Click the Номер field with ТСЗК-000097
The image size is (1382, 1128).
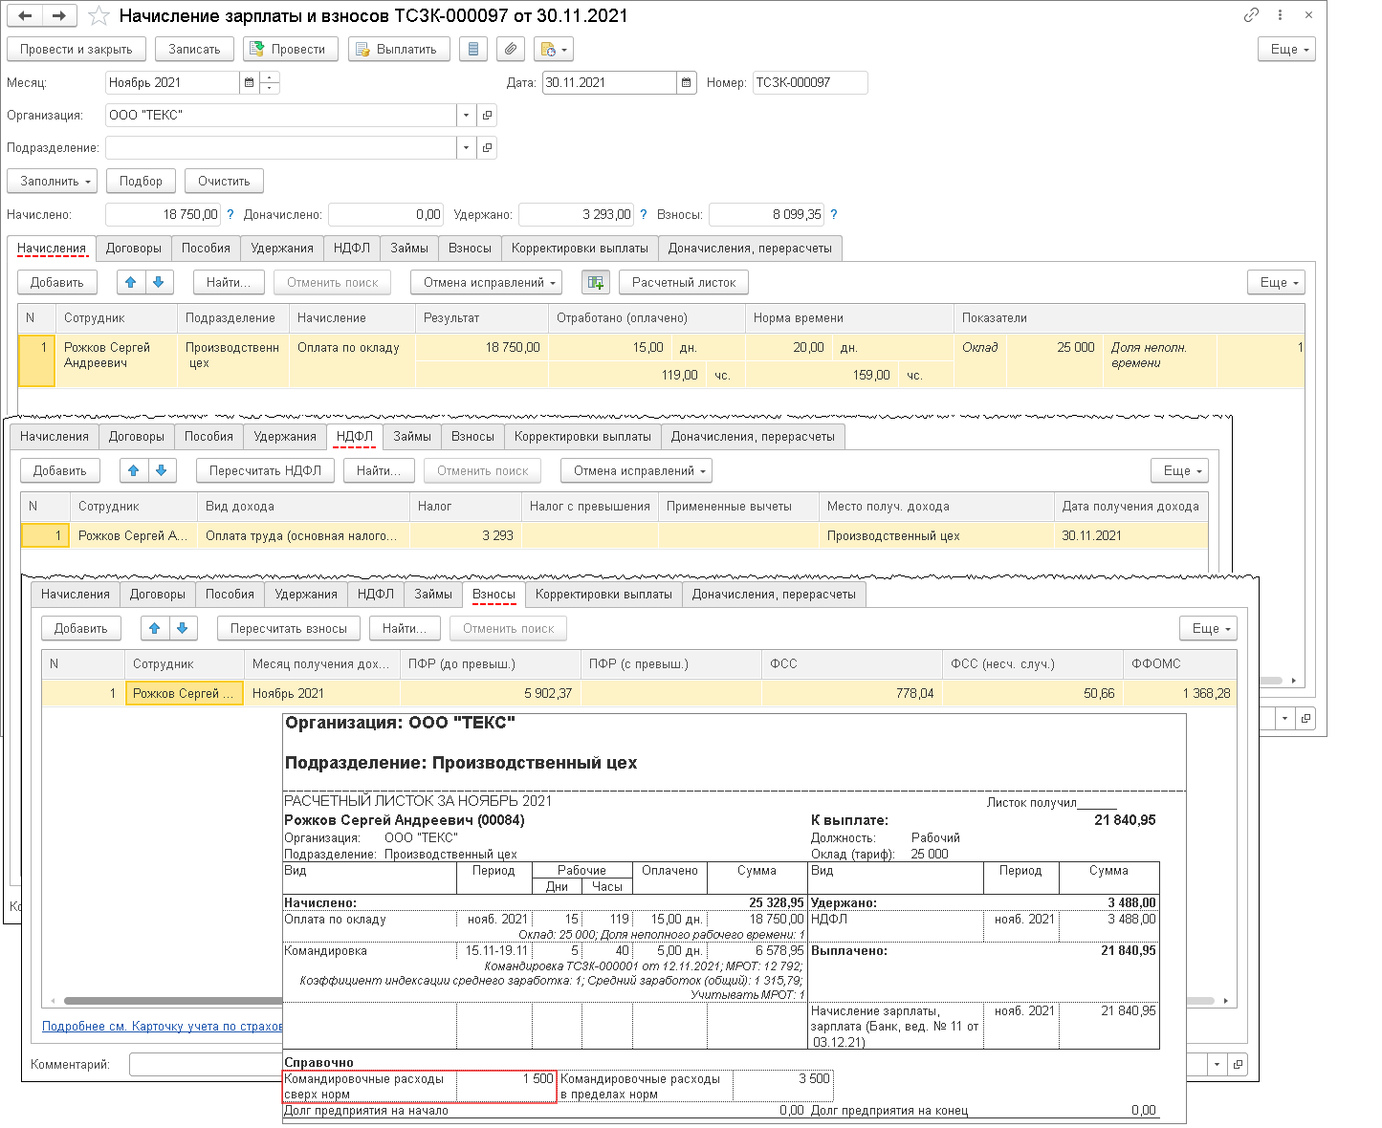tap(810, 83)
